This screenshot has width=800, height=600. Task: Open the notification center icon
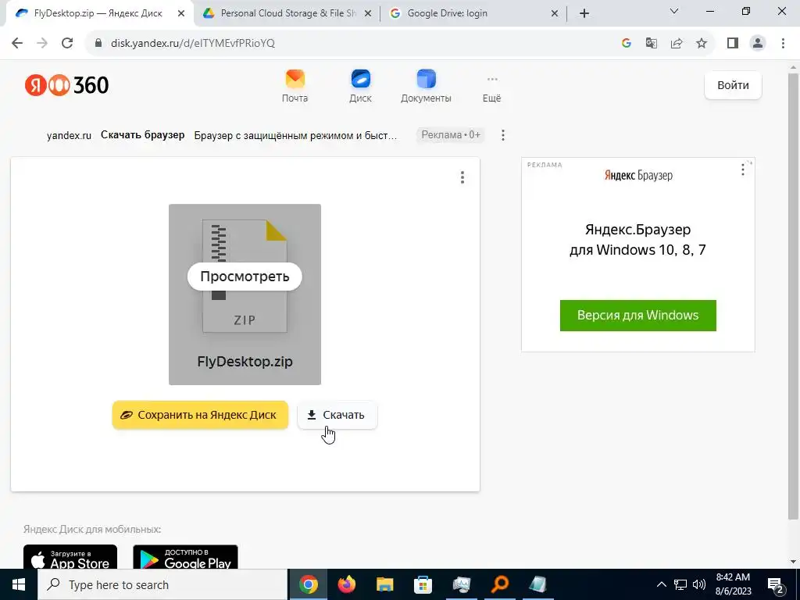pos(776,584)
